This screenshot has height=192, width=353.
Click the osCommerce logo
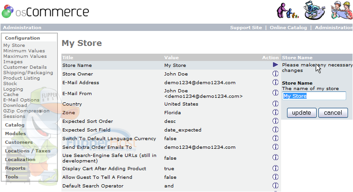point(45,11)
